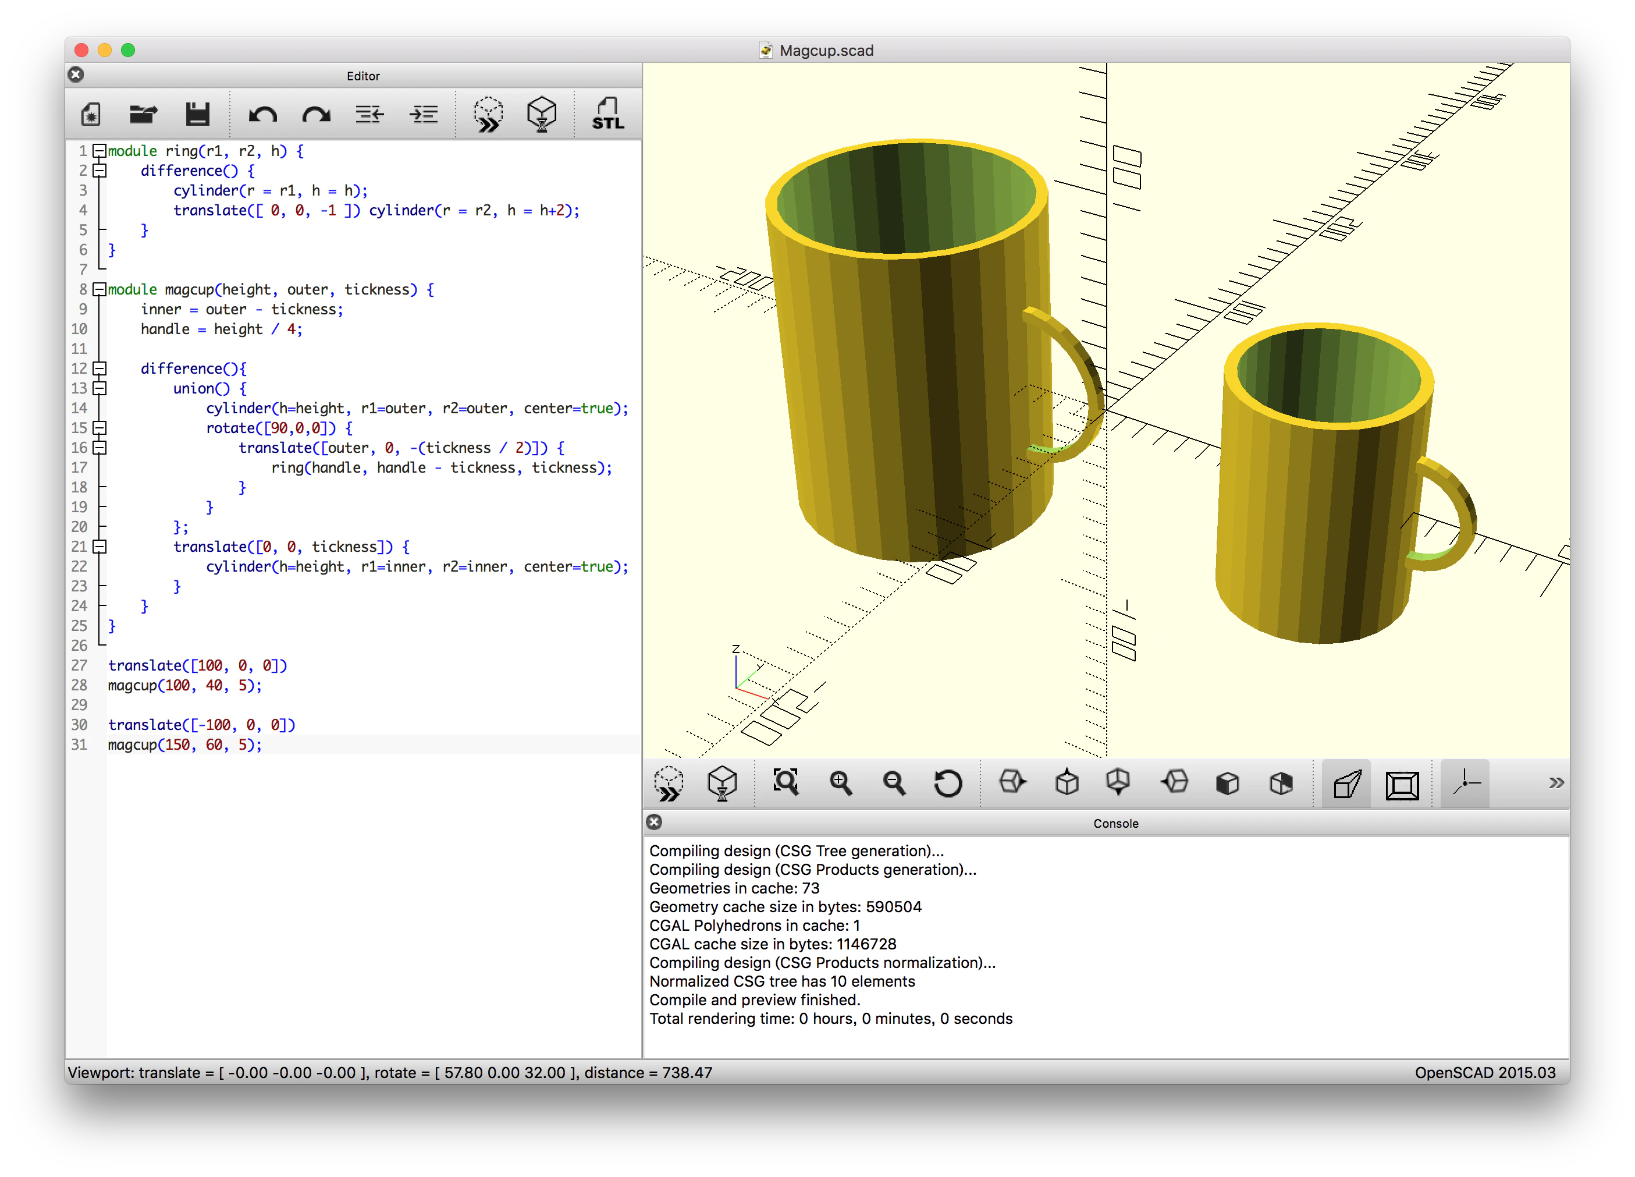Viewport: 1635px width, 1177px height.
Task: Click the Viewport status text in status bar
Action: coord(390,1072)
